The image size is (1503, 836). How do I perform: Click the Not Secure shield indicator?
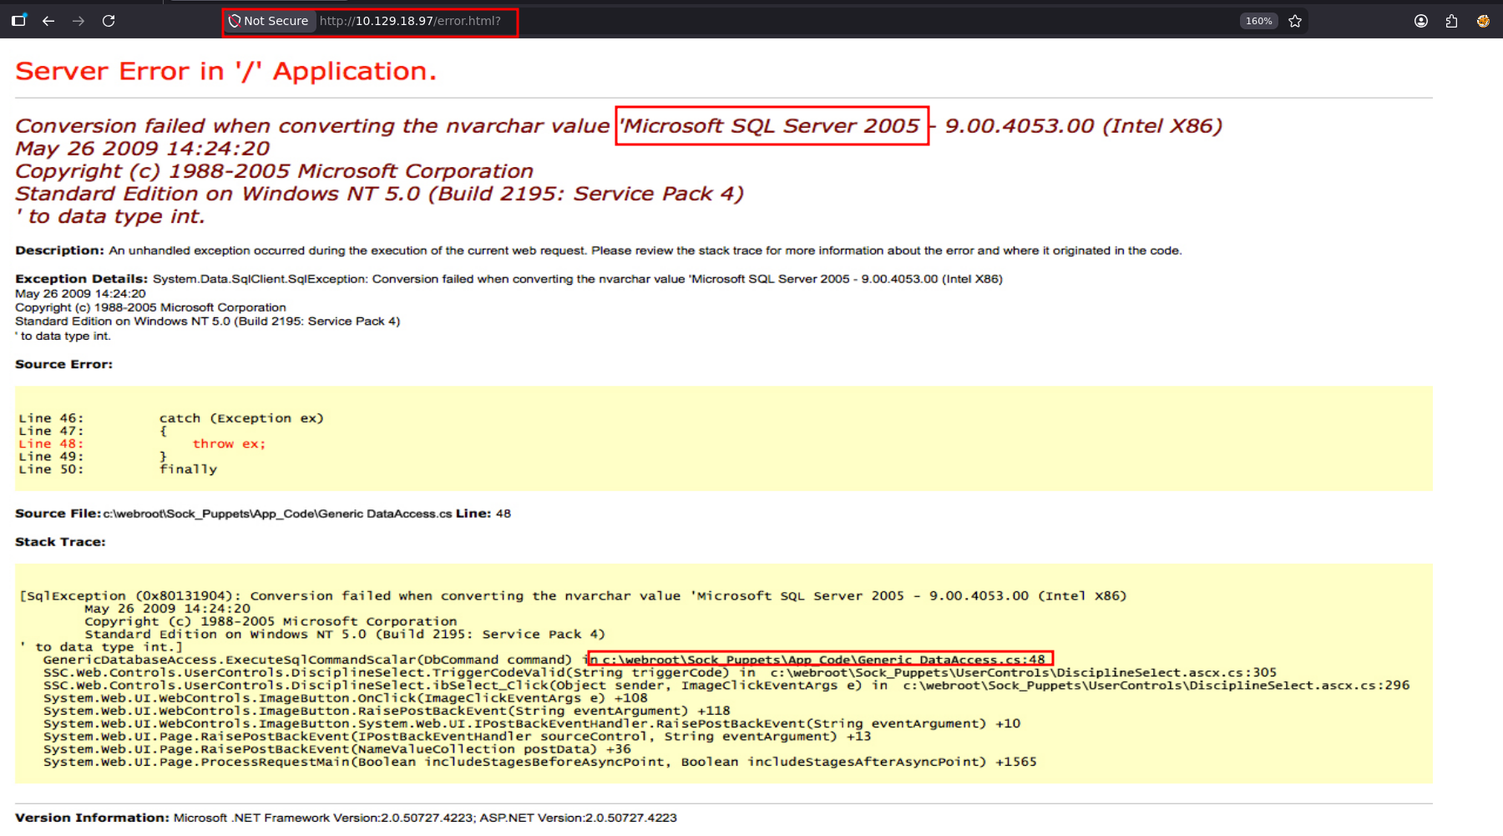point(268,21)
